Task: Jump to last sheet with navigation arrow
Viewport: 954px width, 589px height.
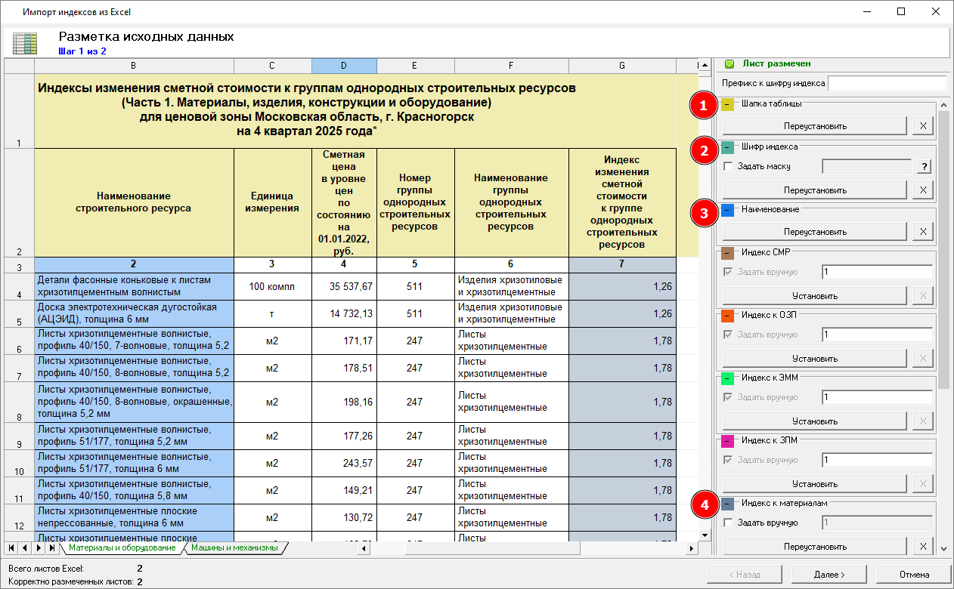Action: [x=52, y=547]
